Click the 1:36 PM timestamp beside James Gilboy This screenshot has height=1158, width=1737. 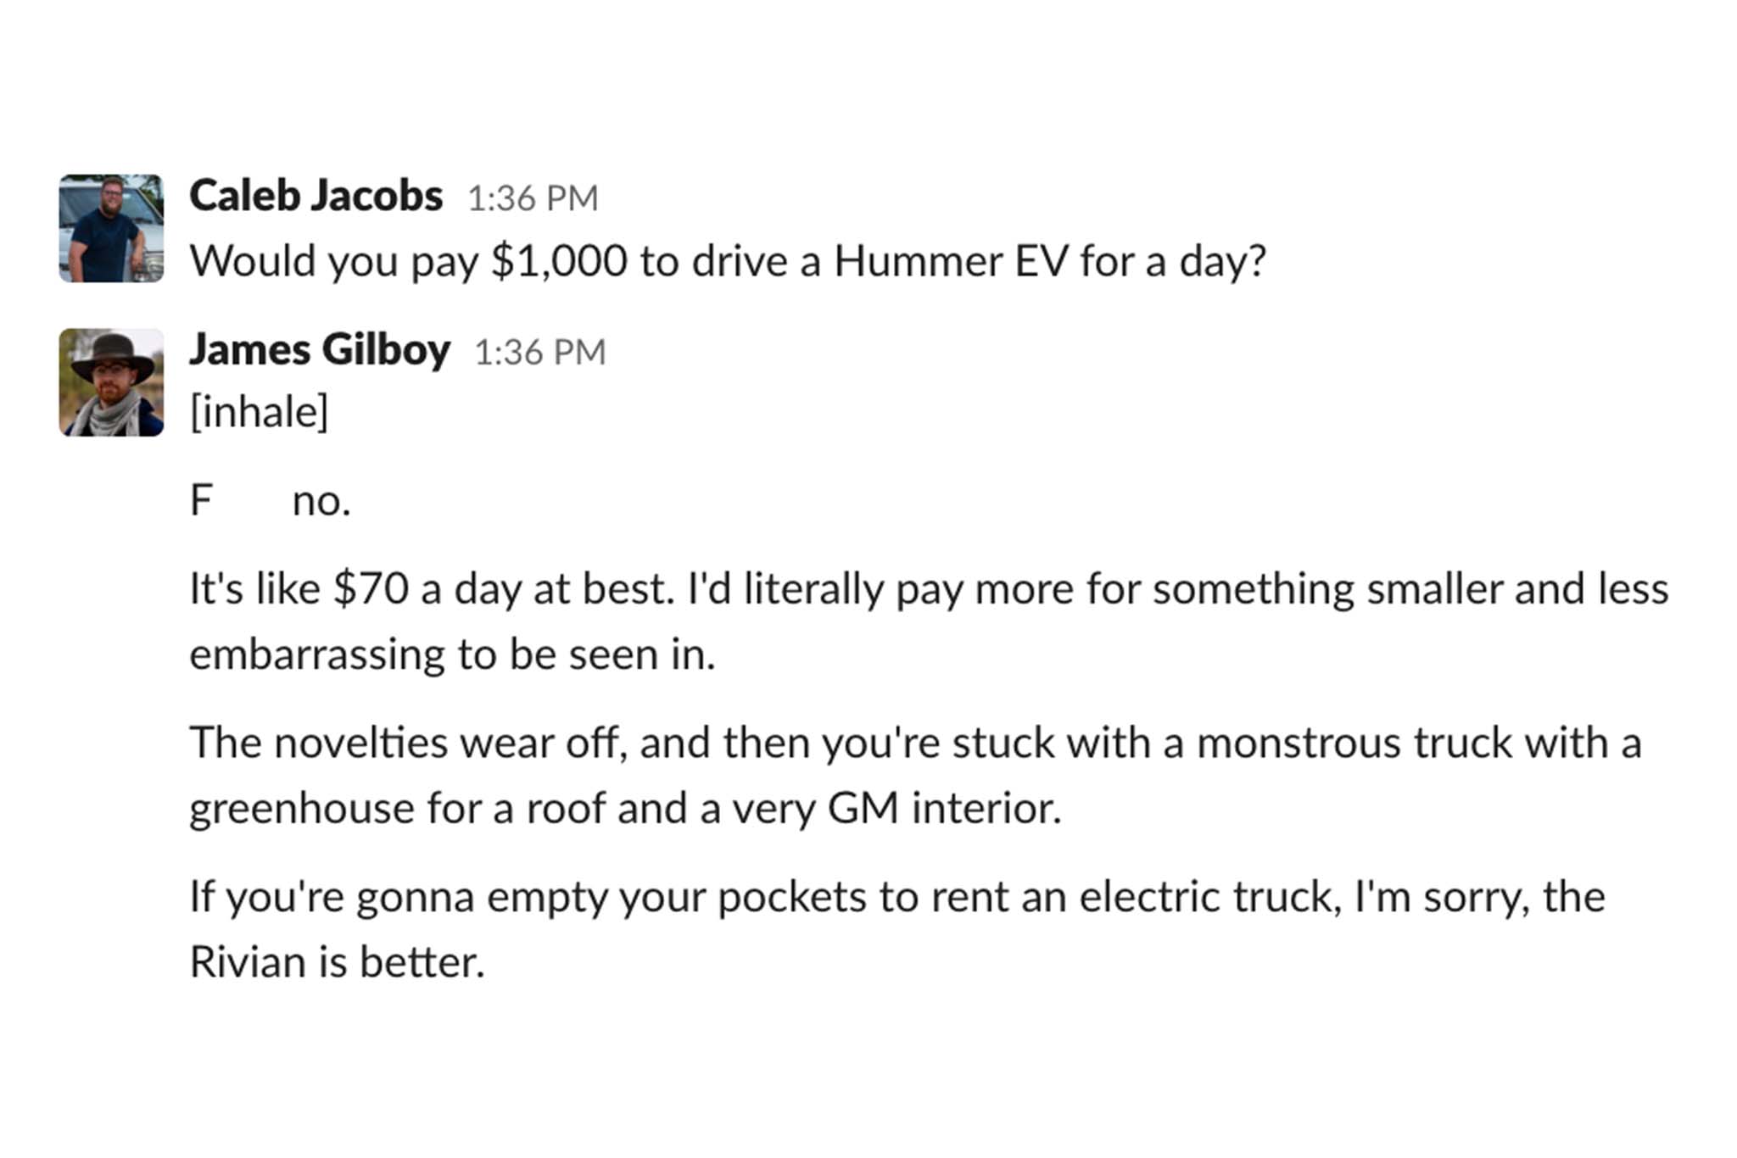click(x=539, y=353)
